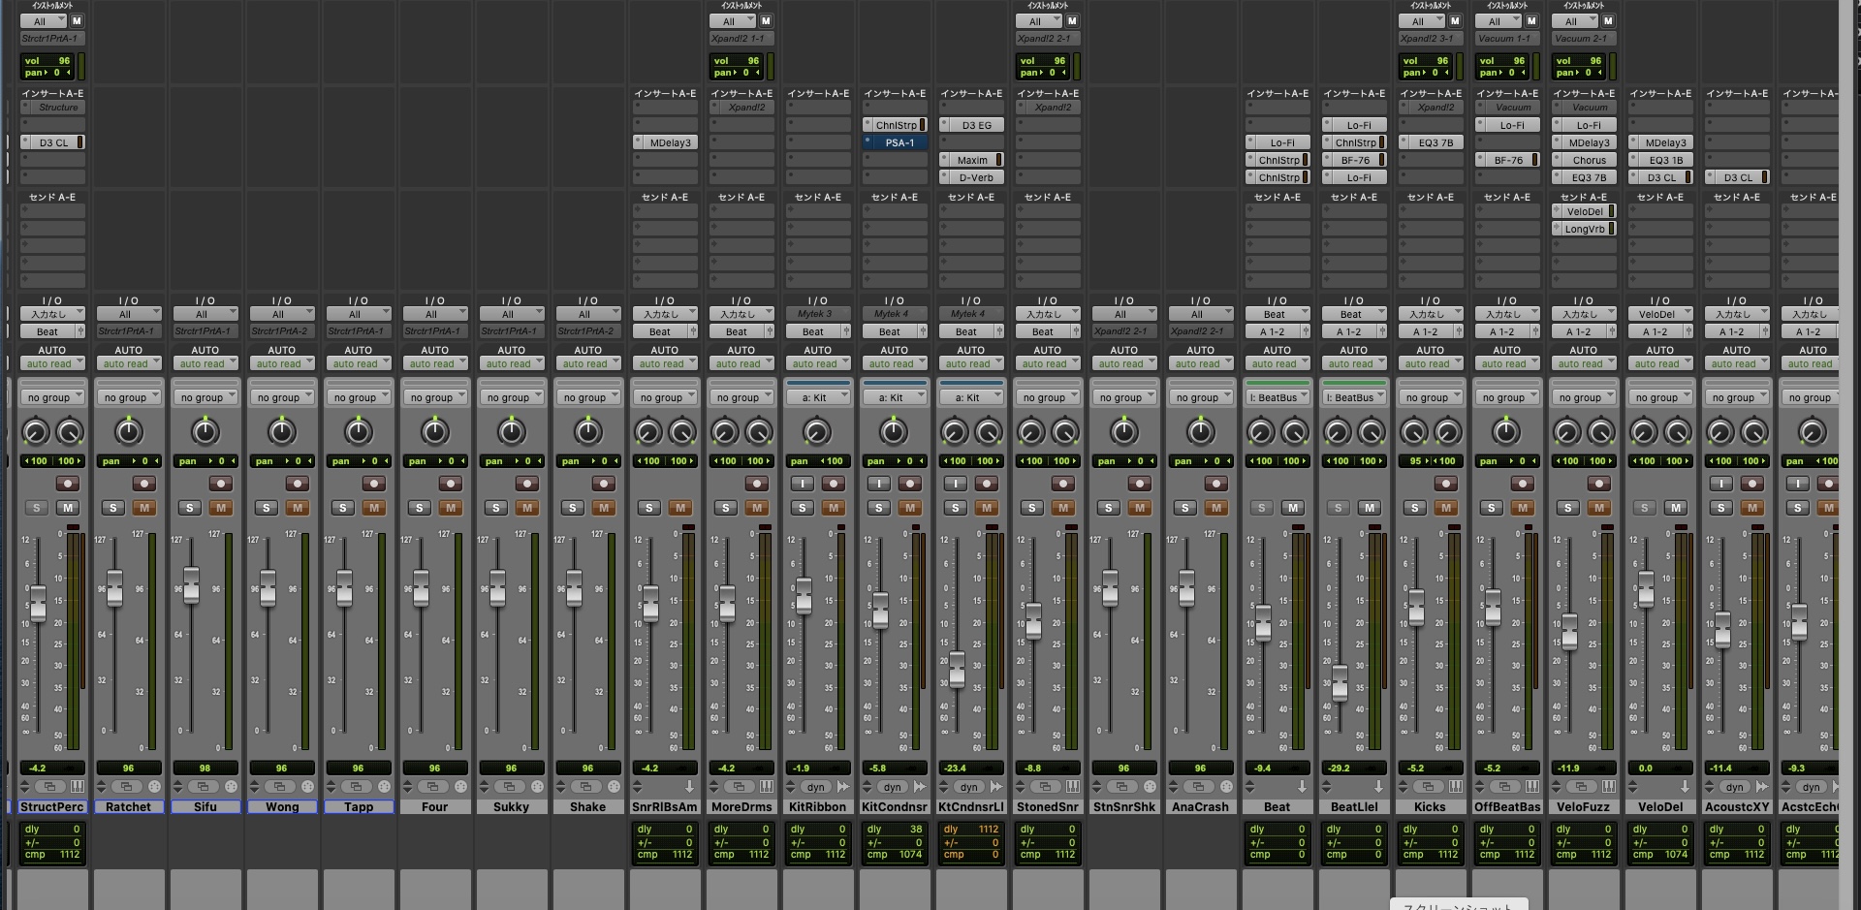Open the output window icon on AnaCrash track
1861x910 pixels.
pyautogui.click(x=1199, y=787)
